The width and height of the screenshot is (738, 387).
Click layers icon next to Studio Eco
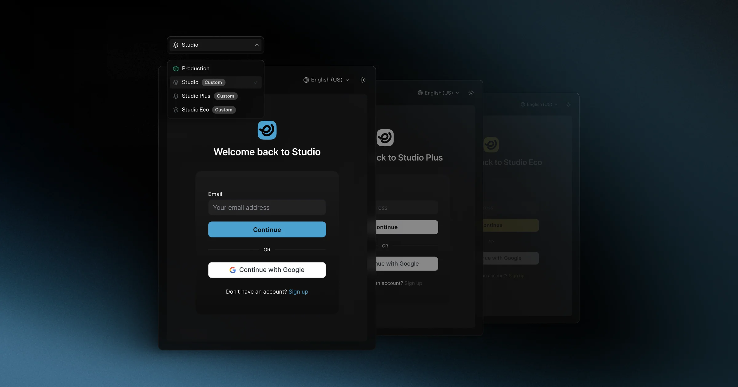(176, 110)
